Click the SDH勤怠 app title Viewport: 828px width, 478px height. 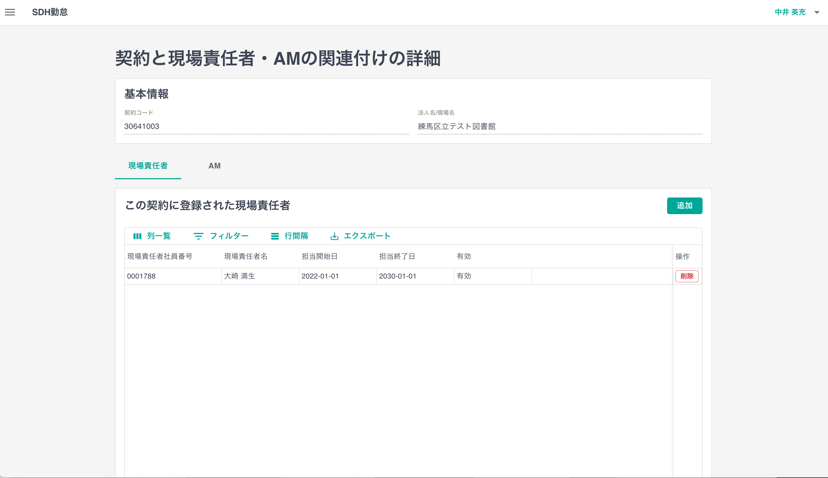[50, 12]
